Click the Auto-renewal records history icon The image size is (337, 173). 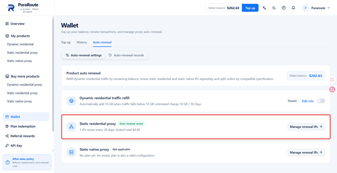[110, 55]
